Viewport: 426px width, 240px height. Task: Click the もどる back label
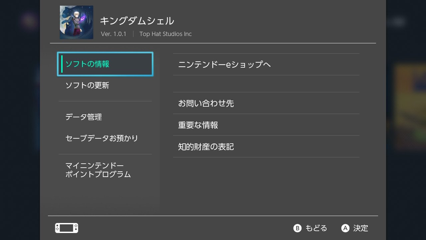316,228
